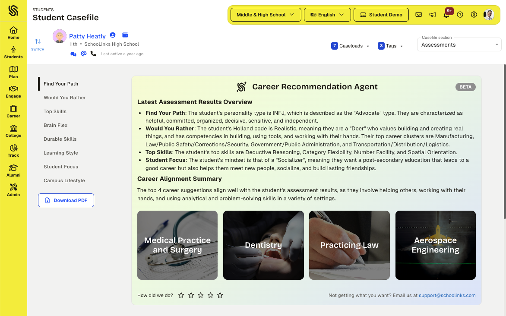Open the support@schoolinks.com email link
The height and width of the screenshot is (316, 506).
tap(447, 295)
